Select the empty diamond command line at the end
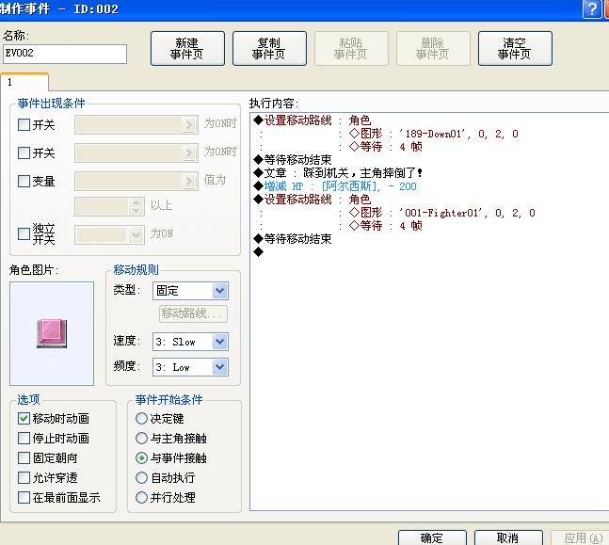This screenshot has width=609, height=545. tap(258, 252)
